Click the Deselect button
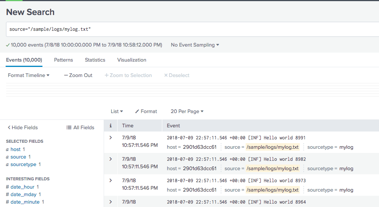This screenshot has height=207, width=379. point(177,76)
